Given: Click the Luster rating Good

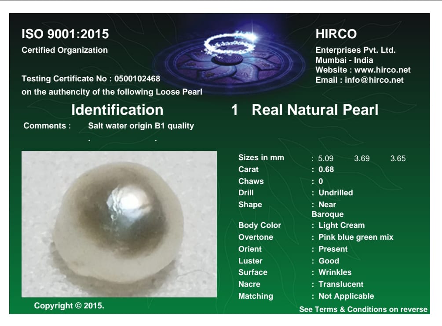Looking at the screenshot, I should [328, 261].
